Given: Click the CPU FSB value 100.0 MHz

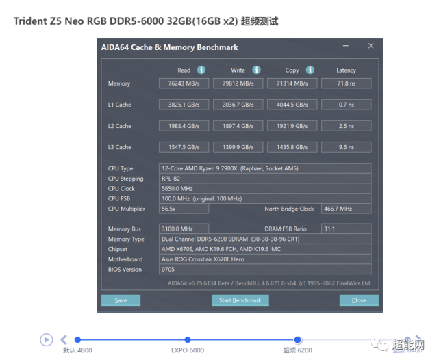Looking at the screenshot, I should (265, 198).
